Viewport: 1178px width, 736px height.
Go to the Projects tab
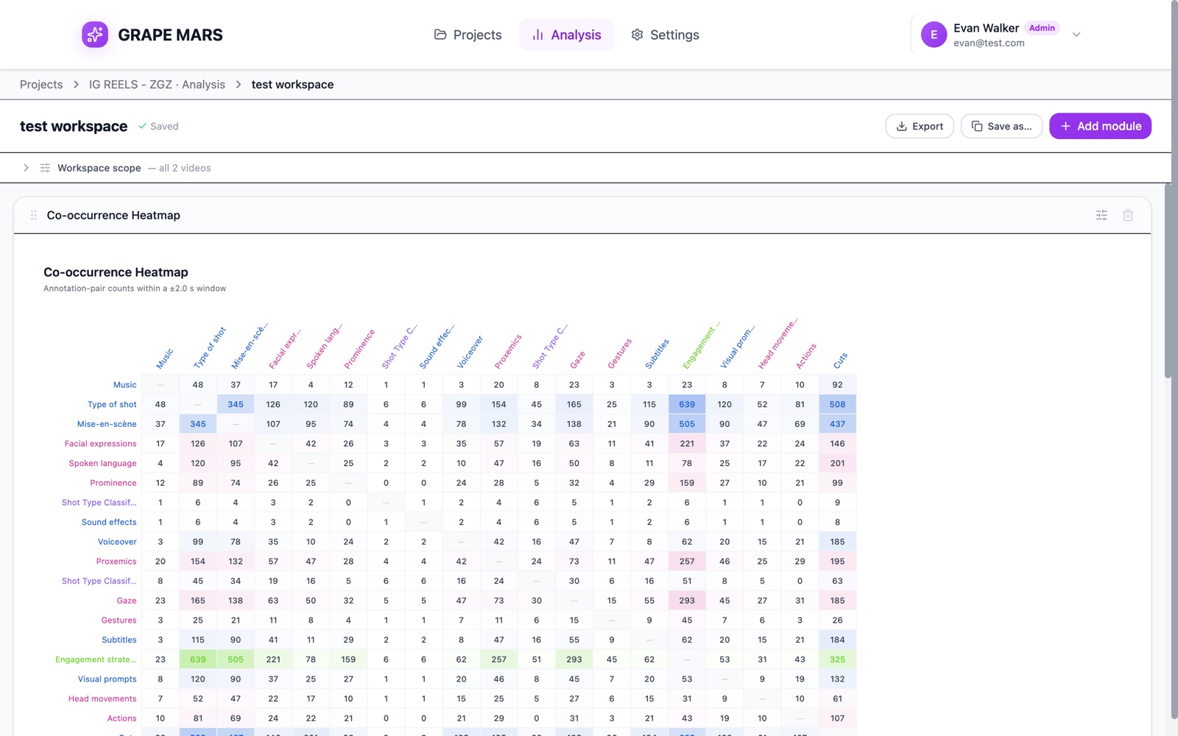coord(468,35)
